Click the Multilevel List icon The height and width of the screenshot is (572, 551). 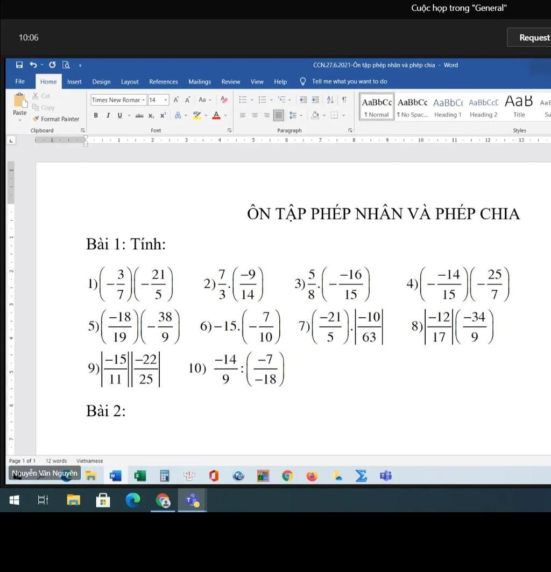coord(282,99)
